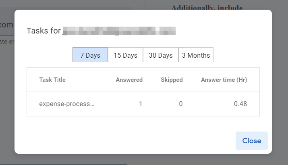Click the 'Additionally, include' background text
Screen dimensions: 288x165
click(x=207, y=7)
